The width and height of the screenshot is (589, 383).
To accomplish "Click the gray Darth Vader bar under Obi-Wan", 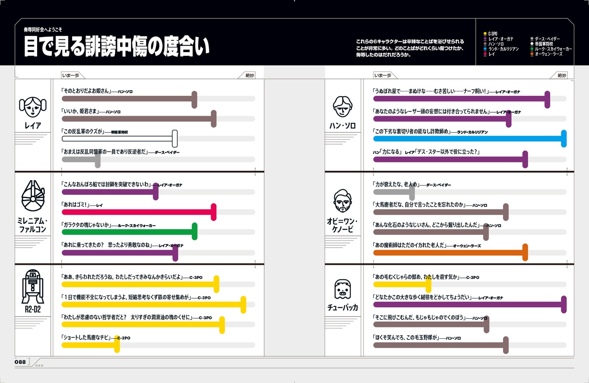I will click(393, 192).
